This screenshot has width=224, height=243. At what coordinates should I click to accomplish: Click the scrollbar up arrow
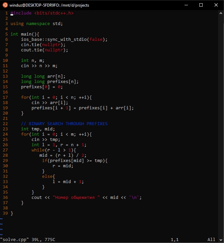coord(221,13)
